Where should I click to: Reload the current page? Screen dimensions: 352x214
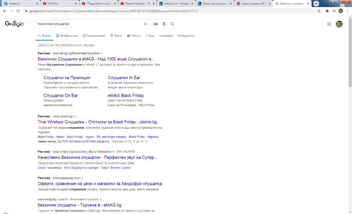(18, 11)
